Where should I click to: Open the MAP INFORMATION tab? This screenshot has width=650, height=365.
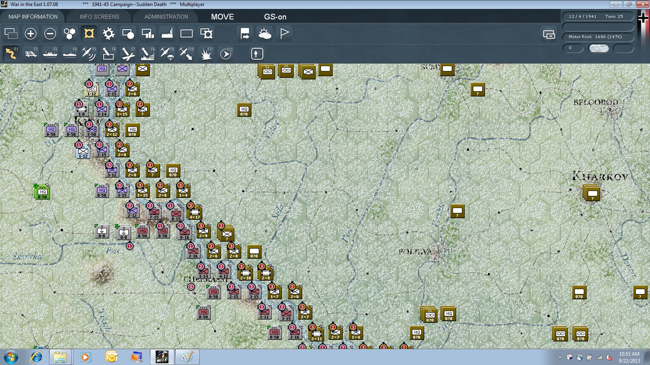33,17
